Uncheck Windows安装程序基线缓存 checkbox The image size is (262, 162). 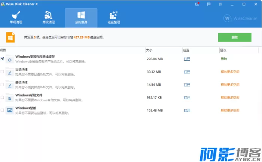[2, 59]
